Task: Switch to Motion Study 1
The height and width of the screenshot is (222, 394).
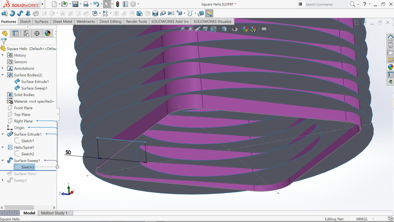Action: pyautogui.click(x=55, y=213)
